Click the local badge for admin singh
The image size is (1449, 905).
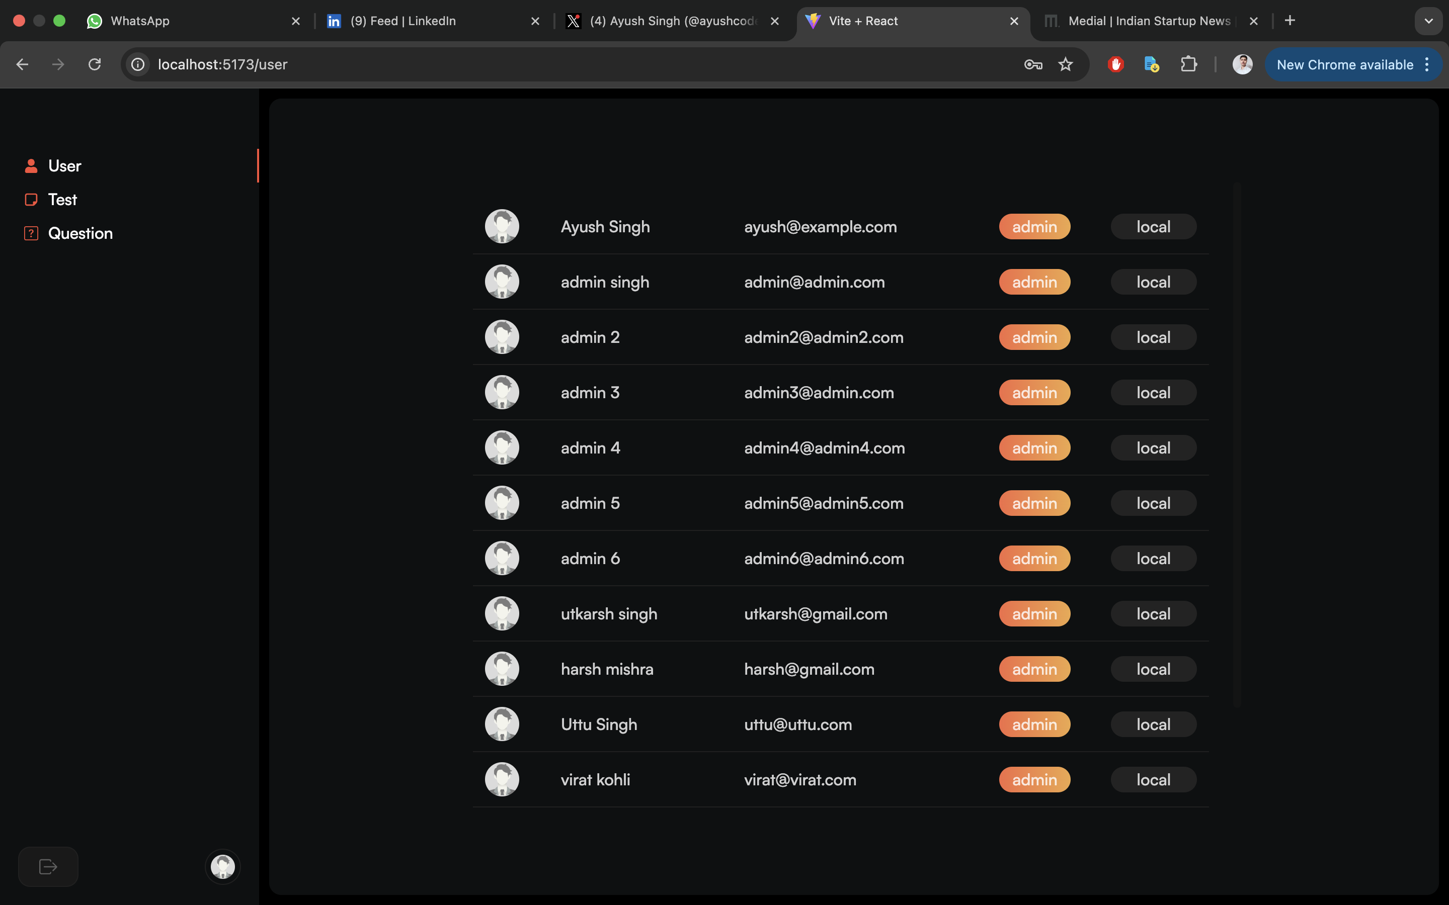1153,282
